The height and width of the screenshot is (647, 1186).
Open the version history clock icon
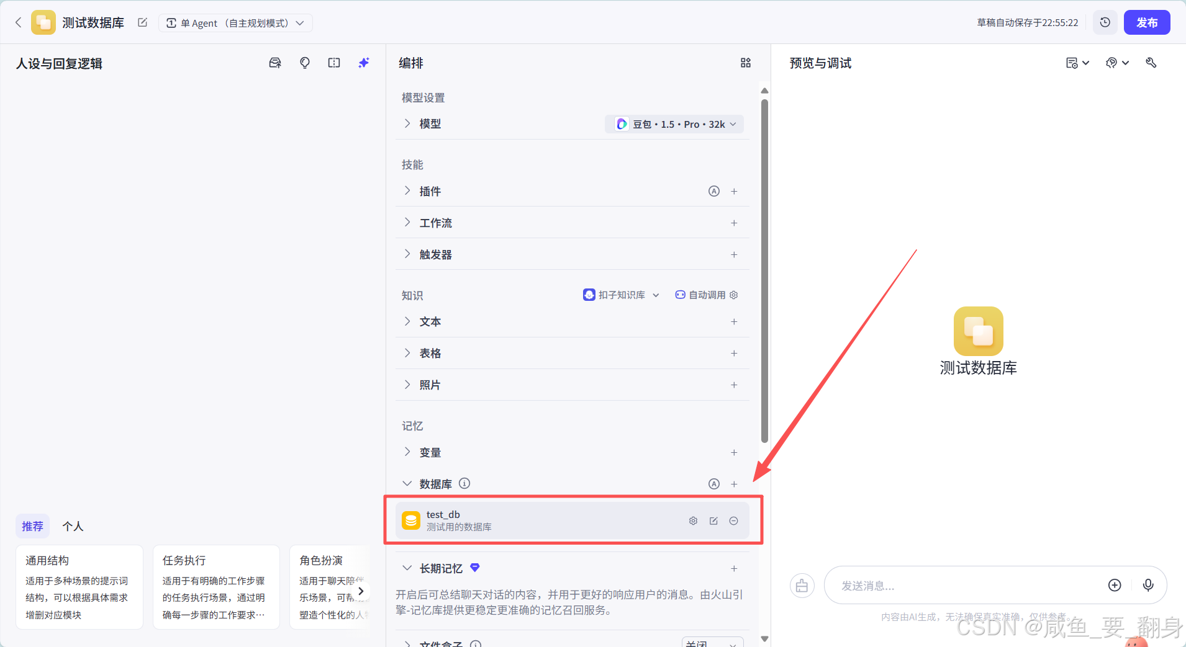point(1105,22)
